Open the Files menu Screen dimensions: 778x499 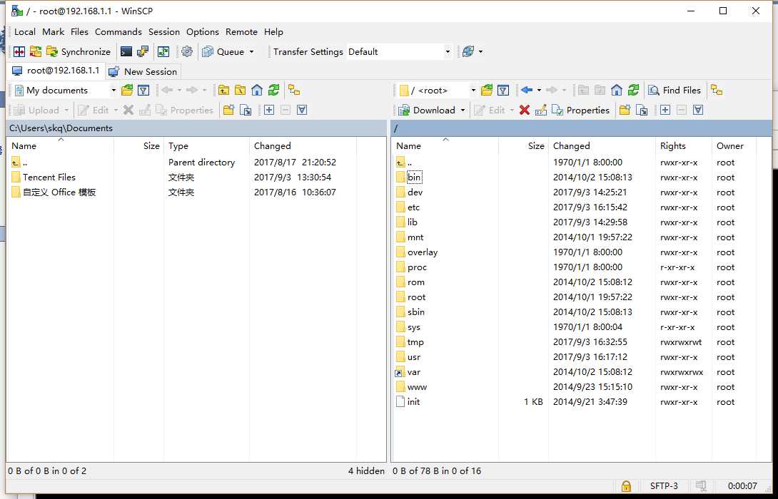(x=79, y=31)
